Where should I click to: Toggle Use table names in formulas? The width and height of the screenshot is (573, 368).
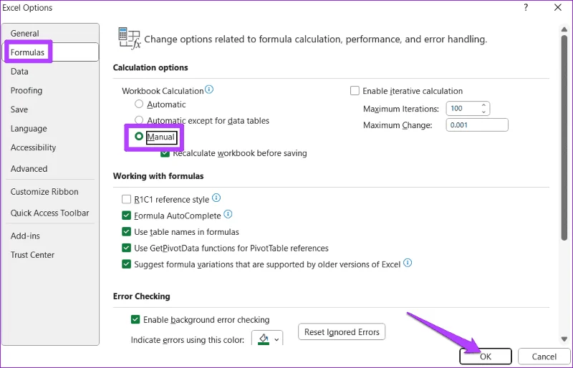127,232
